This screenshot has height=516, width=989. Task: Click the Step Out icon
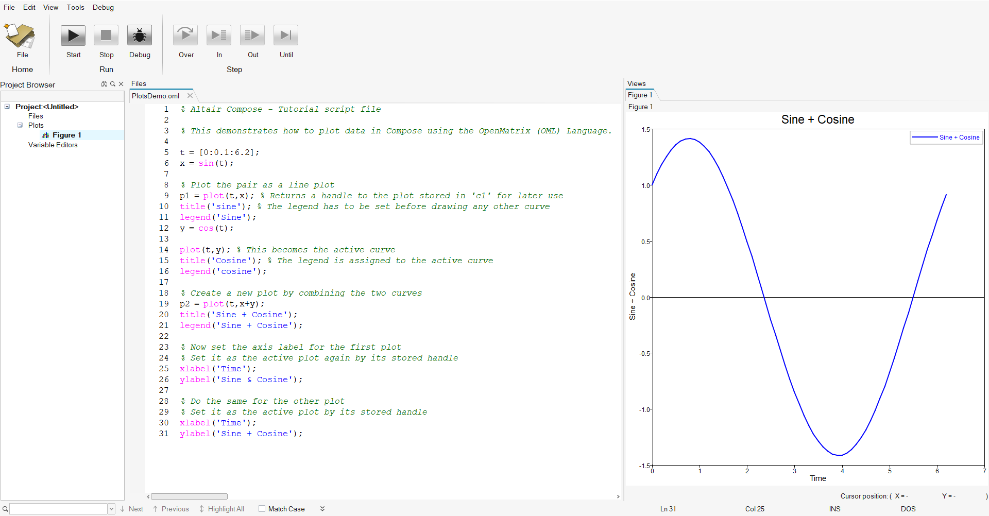[252, 36]
